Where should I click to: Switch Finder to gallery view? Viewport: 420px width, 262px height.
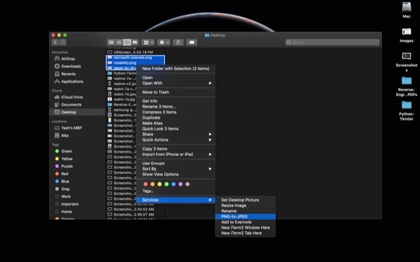(135, 43)
